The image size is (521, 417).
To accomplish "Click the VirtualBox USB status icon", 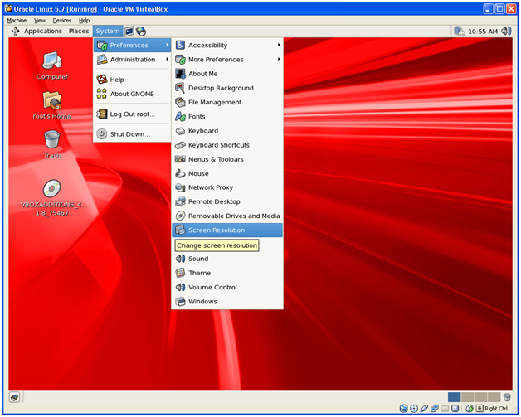I will point(424,409).
